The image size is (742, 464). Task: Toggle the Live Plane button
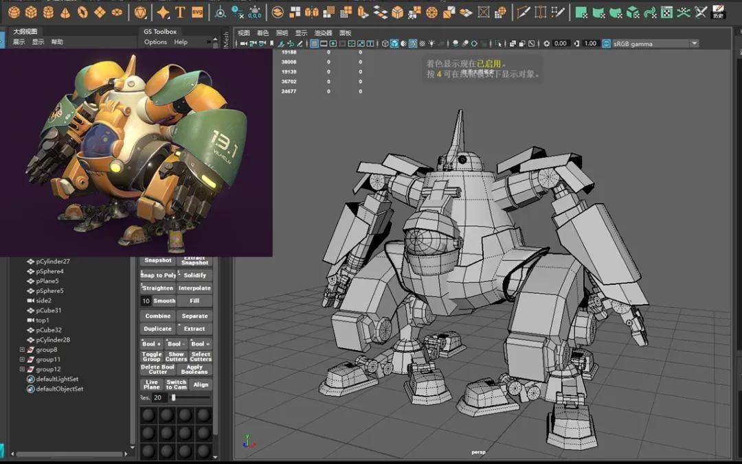152,384
